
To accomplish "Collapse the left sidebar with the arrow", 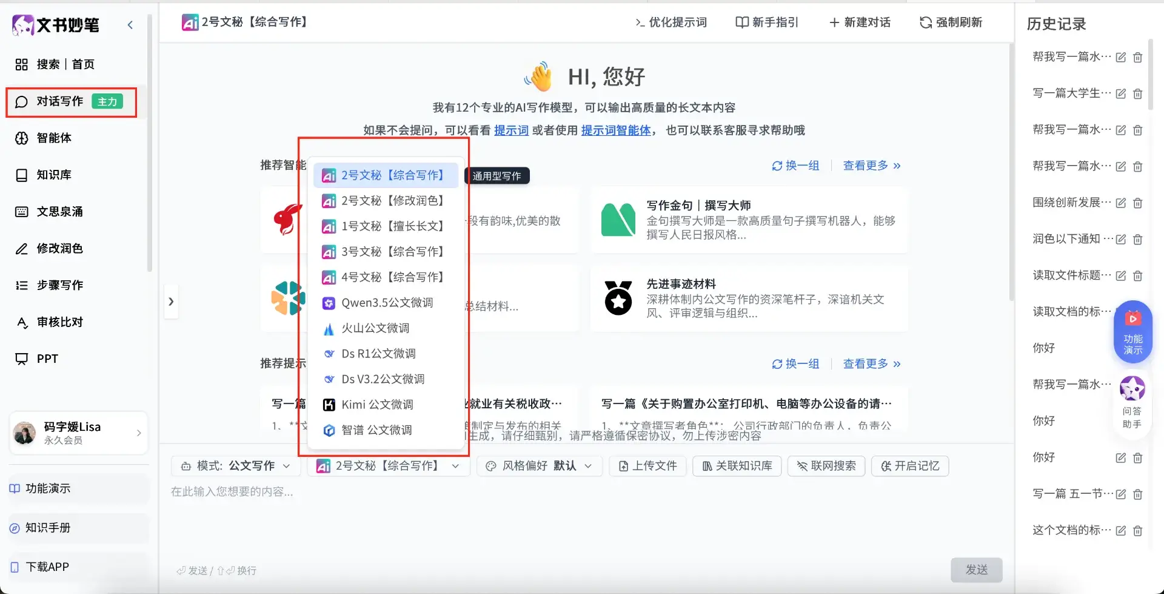I will (x=130, y=25).
